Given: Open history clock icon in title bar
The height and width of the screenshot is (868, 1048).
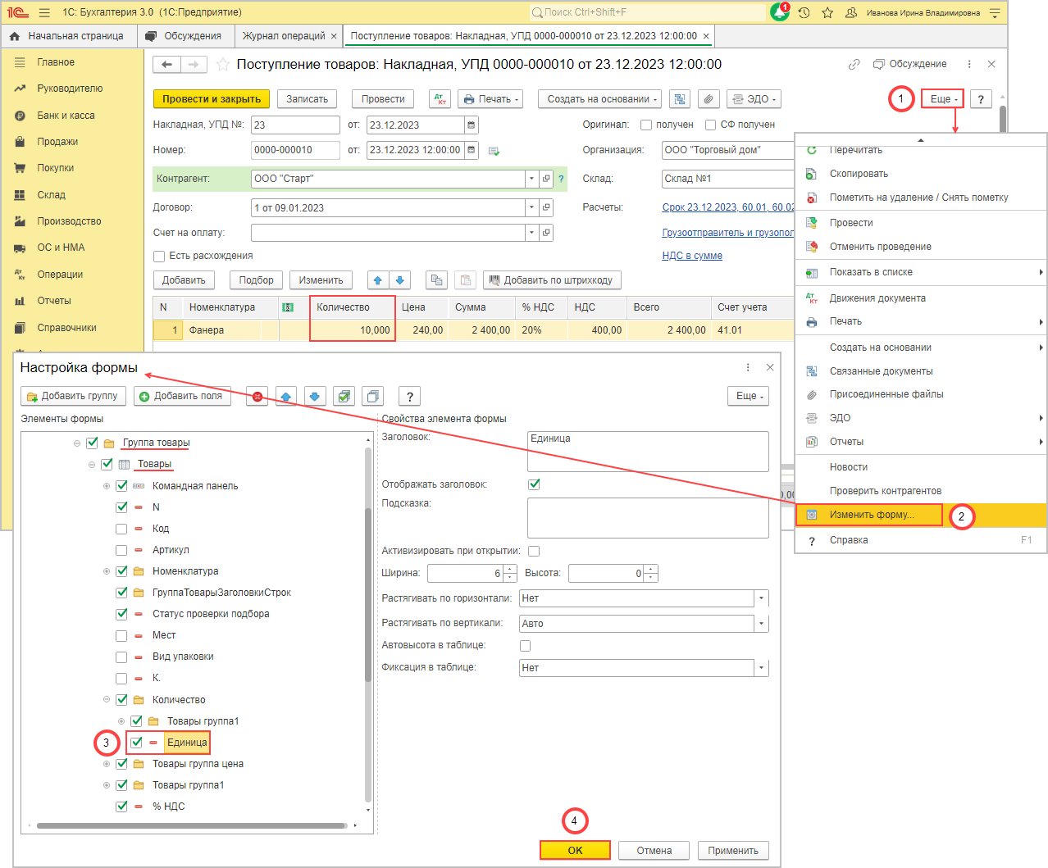Looking at the screenshot, I should coord(804,12).
